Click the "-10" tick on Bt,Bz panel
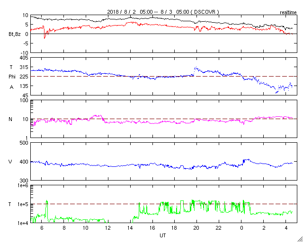 (25, 53)
